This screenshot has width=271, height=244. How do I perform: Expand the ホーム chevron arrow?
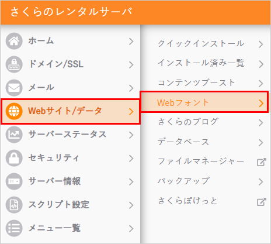131,42
